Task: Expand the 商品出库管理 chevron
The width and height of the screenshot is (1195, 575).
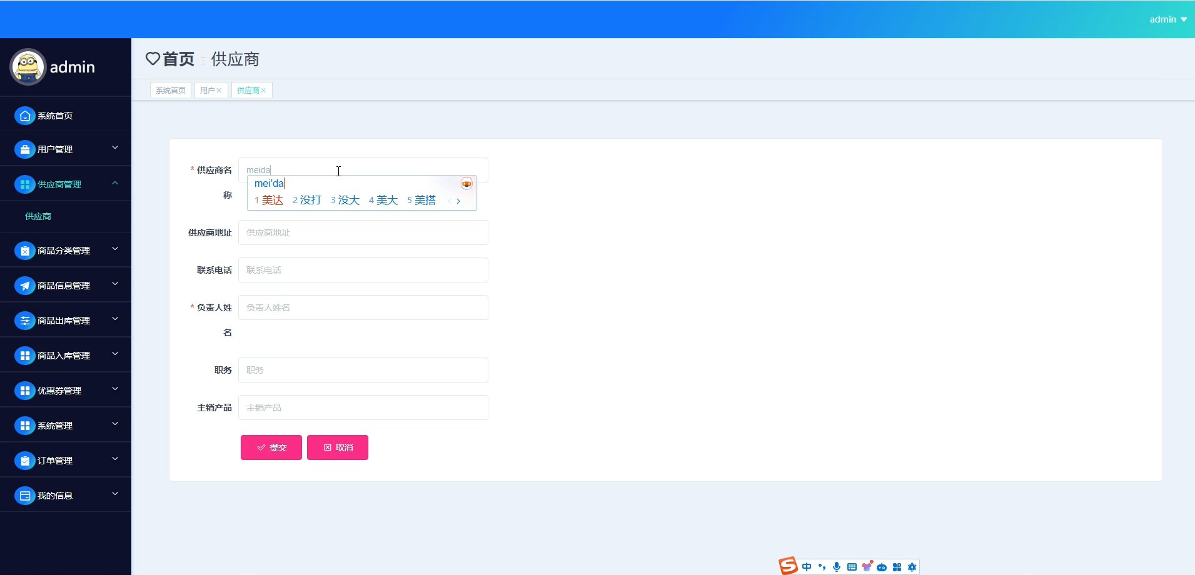Action: tap(115, 319)
